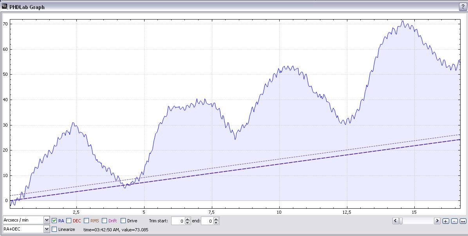Click the PHDLab Graph window icon

(x=4, y=7)
